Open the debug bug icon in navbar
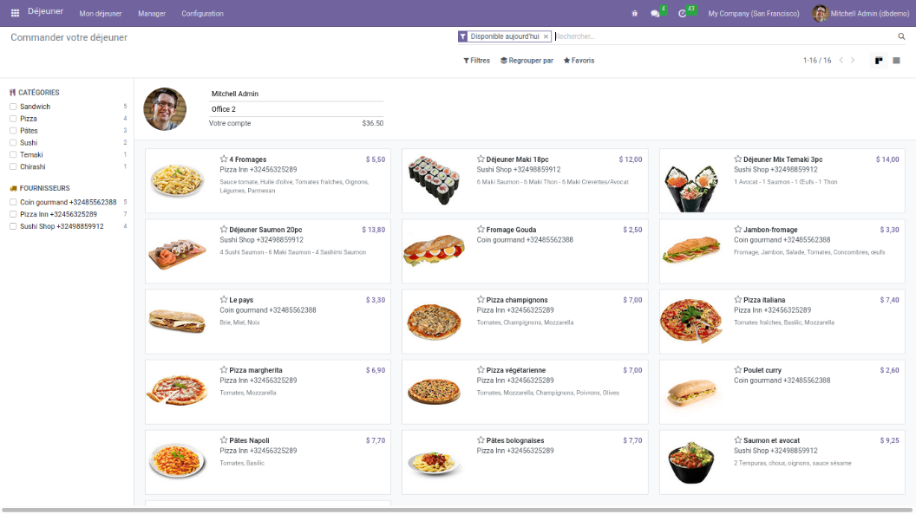Image resolution: width=916 pixels, height=514 pixels. [634, 14]
